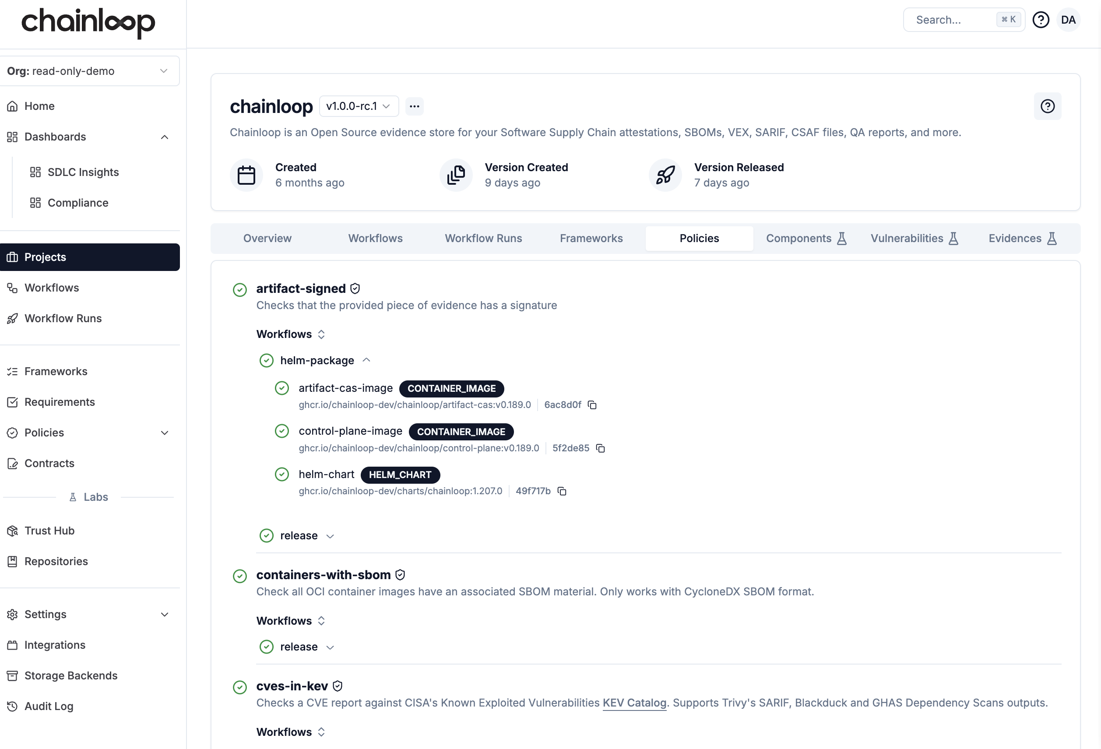Open the Audit Log section
This screenshot has width=1101, height=749.
click(x=48, y=706)
